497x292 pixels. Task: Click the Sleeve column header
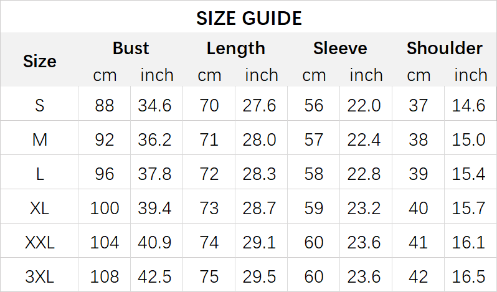[340, 48]
